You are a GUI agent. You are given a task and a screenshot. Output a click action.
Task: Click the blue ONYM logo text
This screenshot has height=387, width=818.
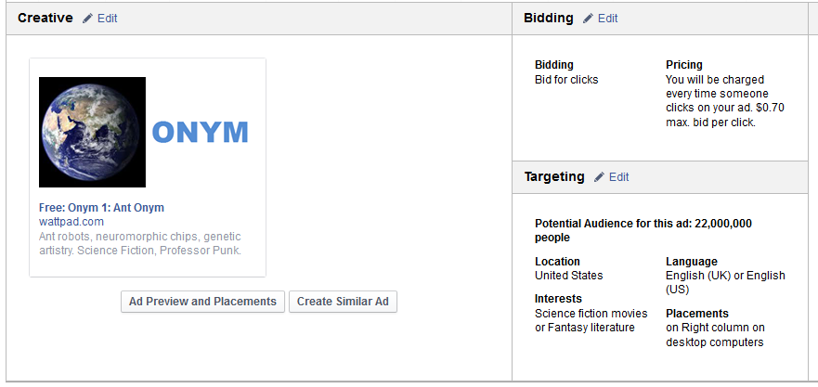pyautogui.click(x=200, y=133)
